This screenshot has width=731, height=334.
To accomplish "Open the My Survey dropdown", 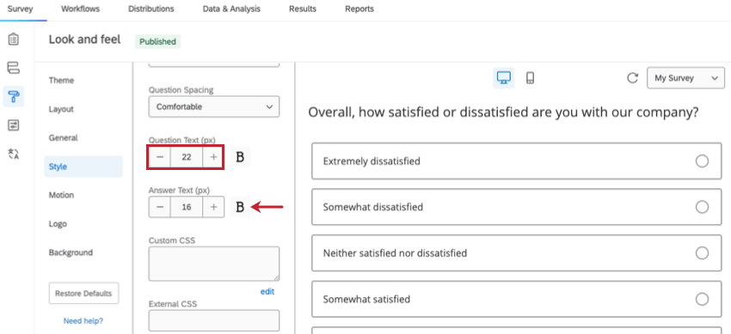I will coord(685,77).
